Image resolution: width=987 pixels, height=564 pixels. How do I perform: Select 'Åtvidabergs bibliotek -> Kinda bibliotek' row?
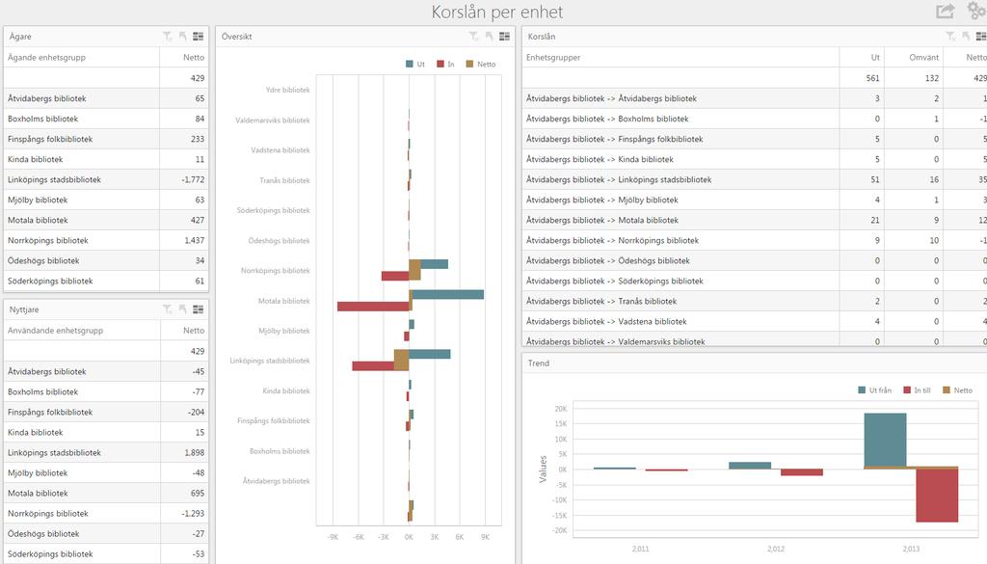click(x=755, y=159)
